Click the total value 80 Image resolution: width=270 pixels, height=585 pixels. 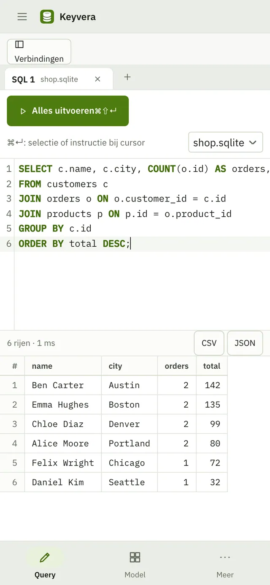(212, 444)
